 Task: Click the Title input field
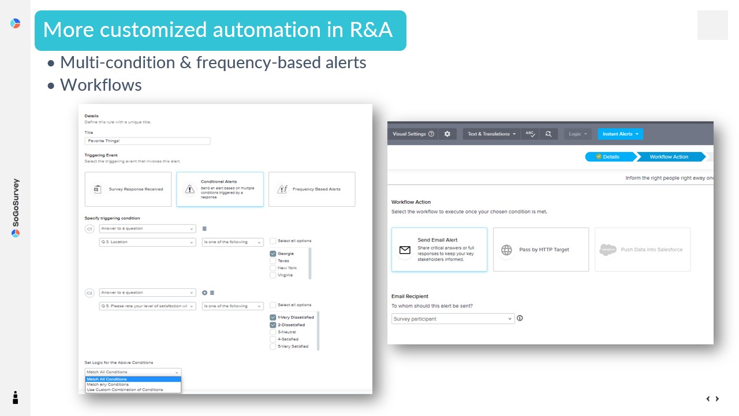tap(147, 140)
